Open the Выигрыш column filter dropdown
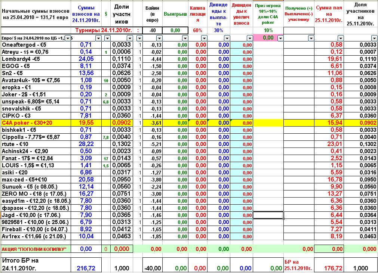Screen dimensions: 378x273 click(x=185, y=38)
